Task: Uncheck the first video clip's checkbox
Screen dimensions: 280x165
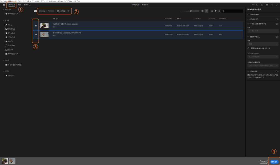Action: (36, 26)
